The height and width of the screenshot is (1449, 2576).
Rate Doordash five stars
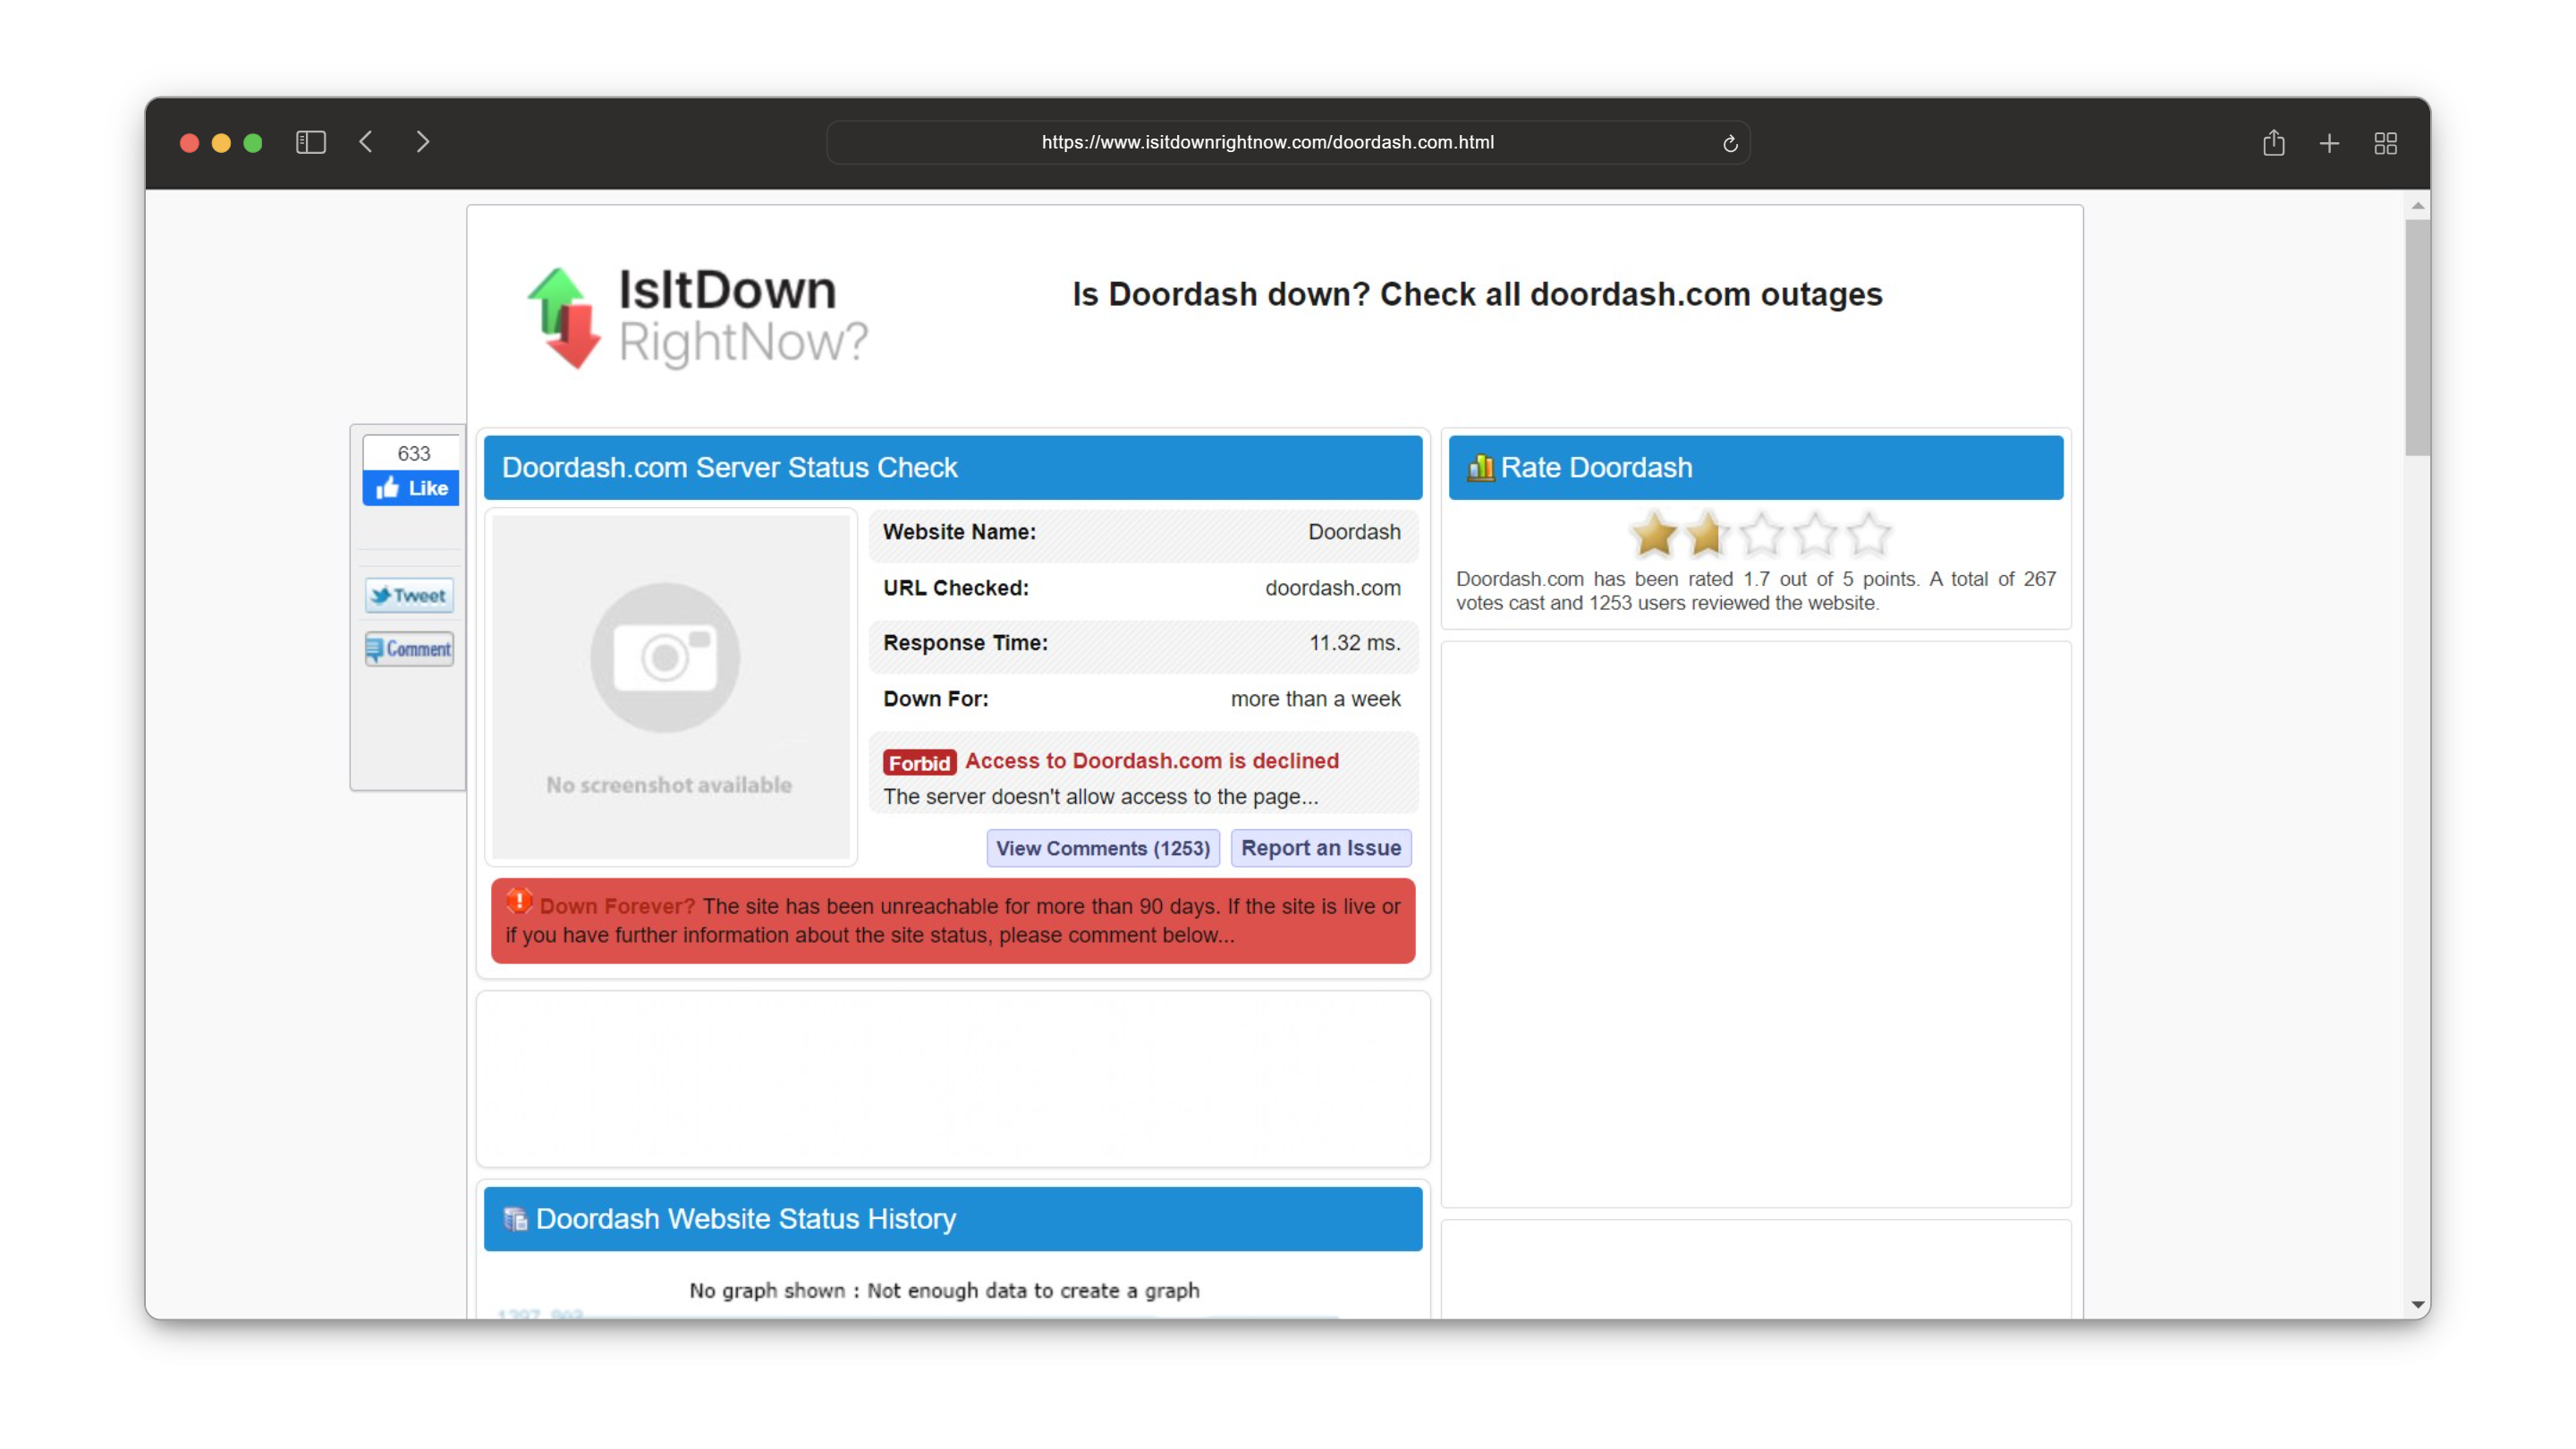click(x=1868, y=534)
